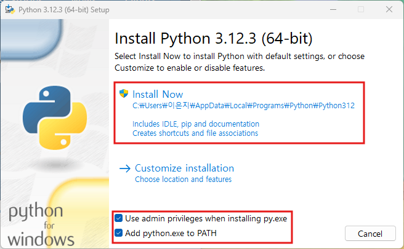Start installation with Install Now
This screenshot has width=404, height=249.
[x=158, y=95]
